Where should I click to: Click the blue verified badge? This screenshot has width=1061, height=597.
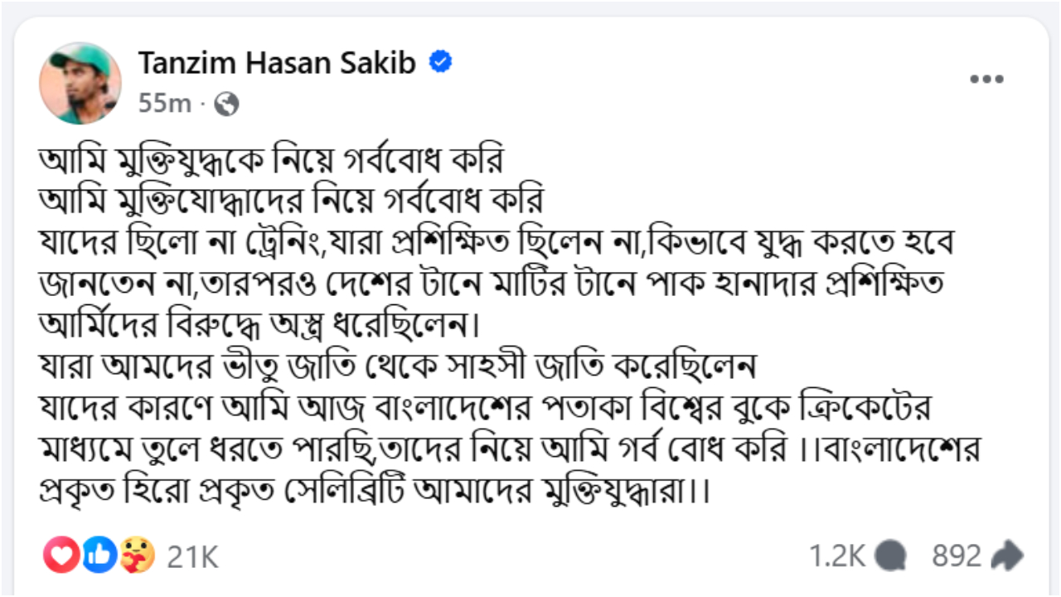pos(441,61)
